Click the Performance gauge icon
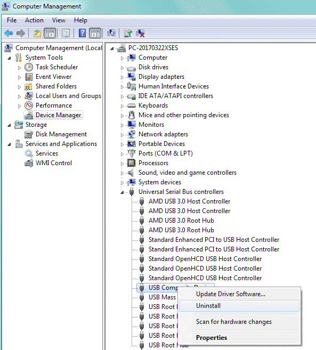 [29, 105]
